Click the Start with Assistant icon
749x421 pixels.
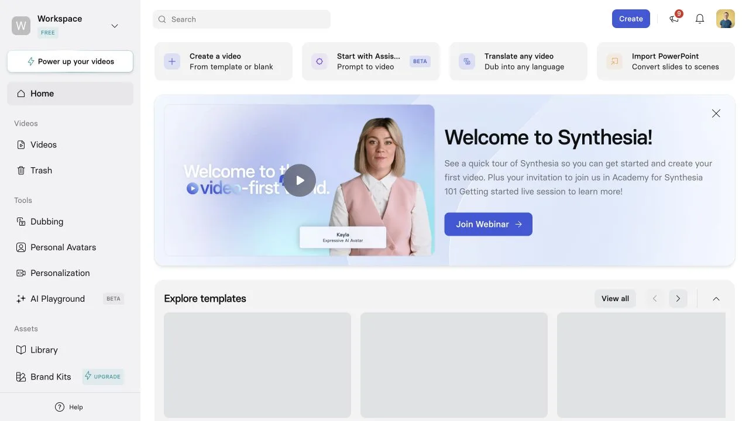(319, 61)
